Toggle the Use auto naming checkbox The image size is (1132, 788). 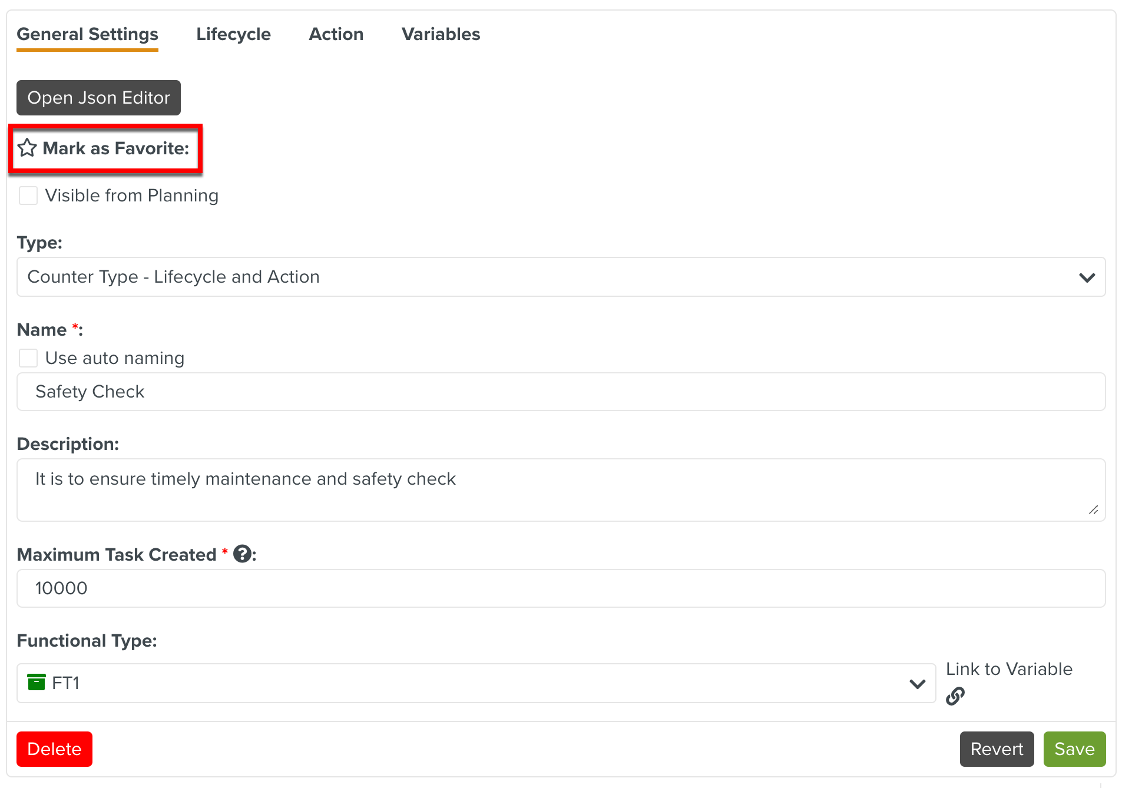tap(28, 358)
